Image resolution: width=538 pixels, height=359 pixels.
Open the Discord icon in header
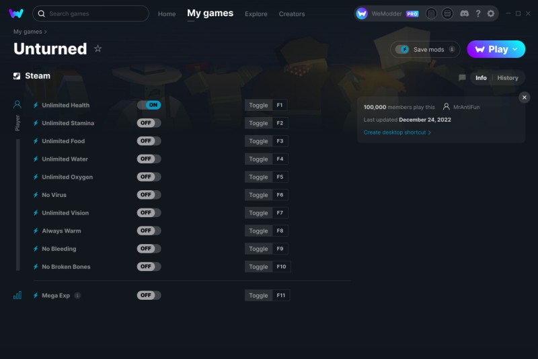tap(464, 13)
